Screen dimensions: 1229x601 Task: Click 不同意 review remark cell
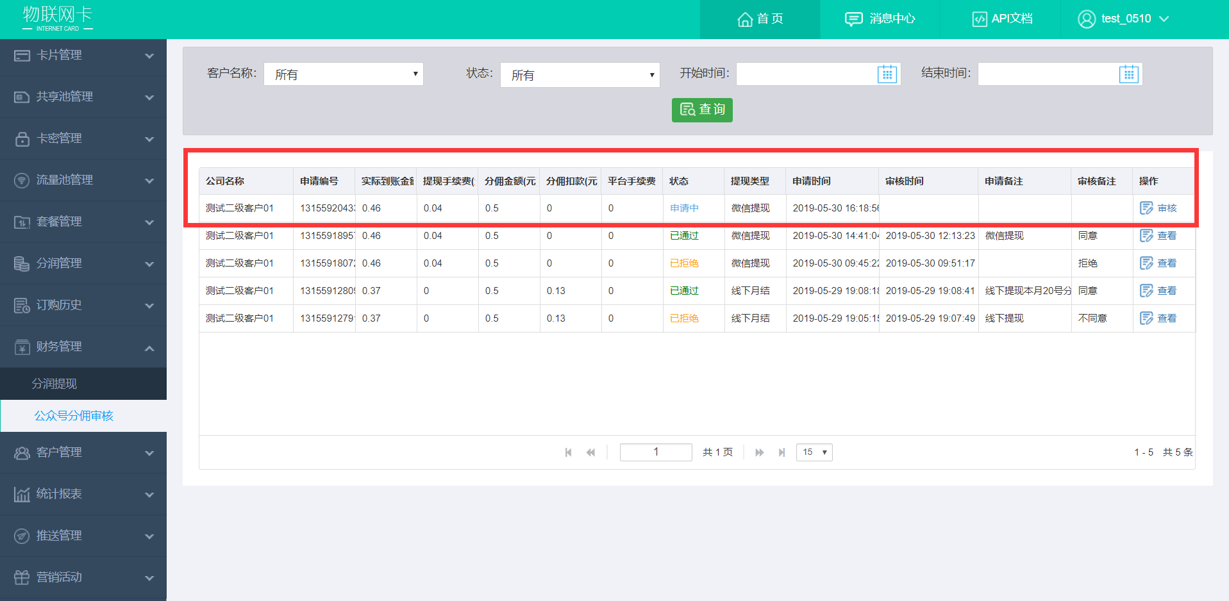1102,318
